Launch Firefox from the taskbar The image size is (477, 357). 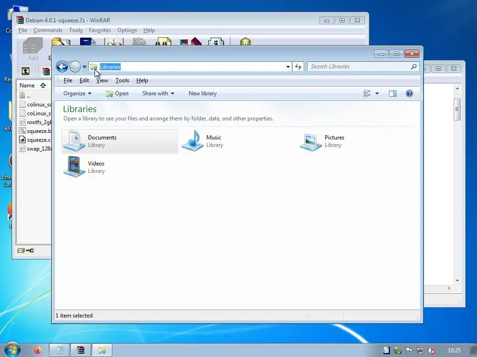[x=37, y=350]
